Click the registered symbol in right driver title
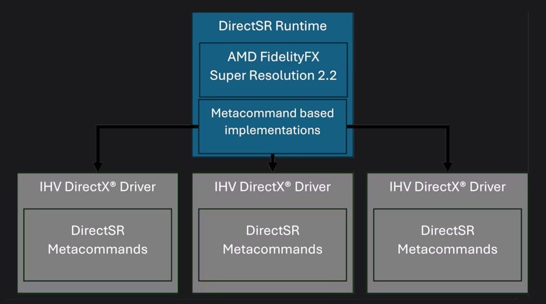This screenshot has height=304, width=546. click(463, 184)
